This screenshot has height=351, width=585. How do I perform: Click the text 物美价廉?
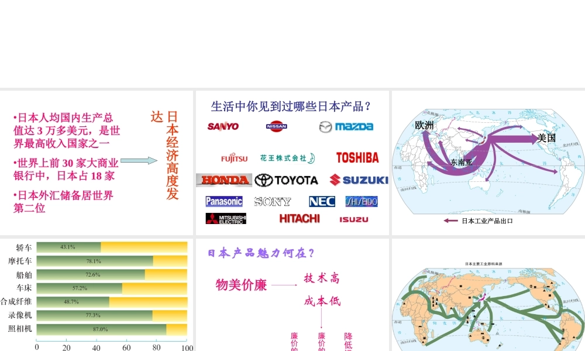point(241,285)
